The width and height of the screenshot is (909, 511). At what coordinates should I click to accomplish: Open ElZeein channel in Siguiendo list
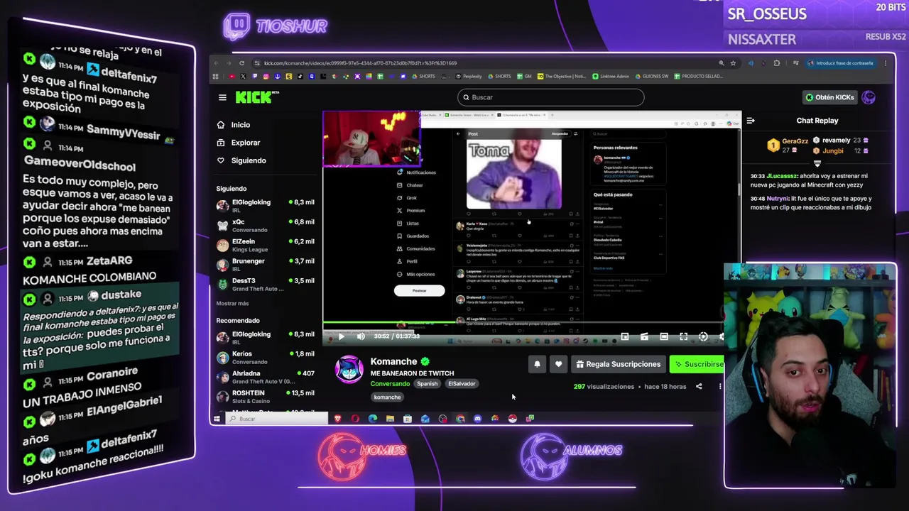(x=265, y=246)
